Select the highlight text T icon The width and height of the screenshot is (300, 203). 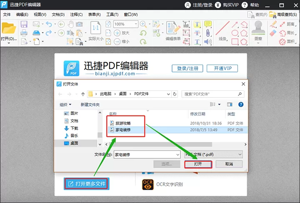click(197, 24)
